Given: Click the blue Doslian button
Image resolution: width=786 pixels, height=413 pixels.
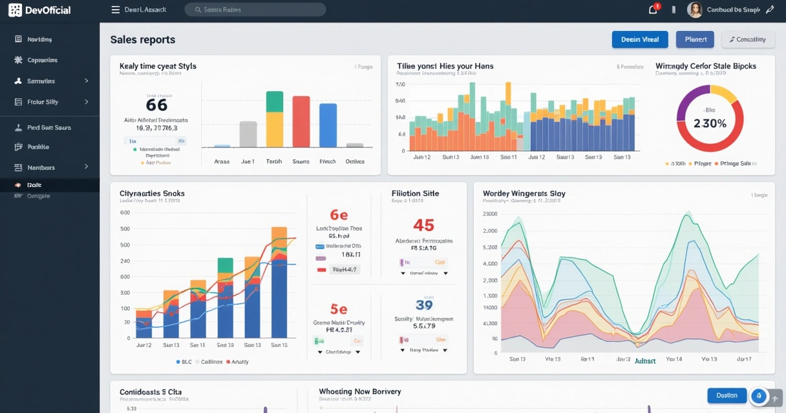Looking at the screenshot, I should pyautogui.click(x=727, y=396).
